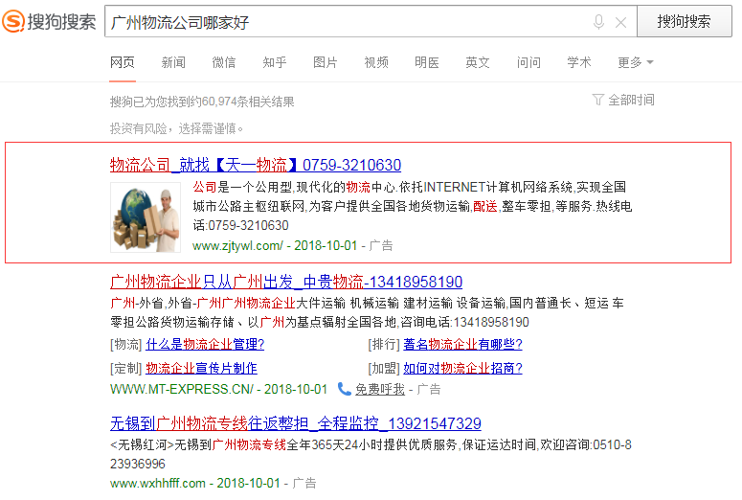Open 什么是物流企业管理? sublink
Image resolution: width=742 pixels, height=500 pixels.
tap(205, 344)
